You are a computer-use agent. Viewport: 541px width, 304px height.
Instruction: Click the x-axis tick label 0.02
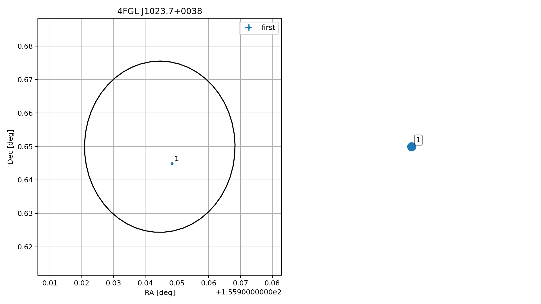(x=82, y=283)
